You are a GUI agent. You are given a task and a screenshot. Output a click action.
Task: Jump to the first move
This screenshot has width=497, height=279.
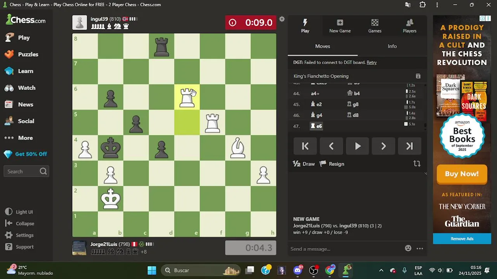click(305, 146)
